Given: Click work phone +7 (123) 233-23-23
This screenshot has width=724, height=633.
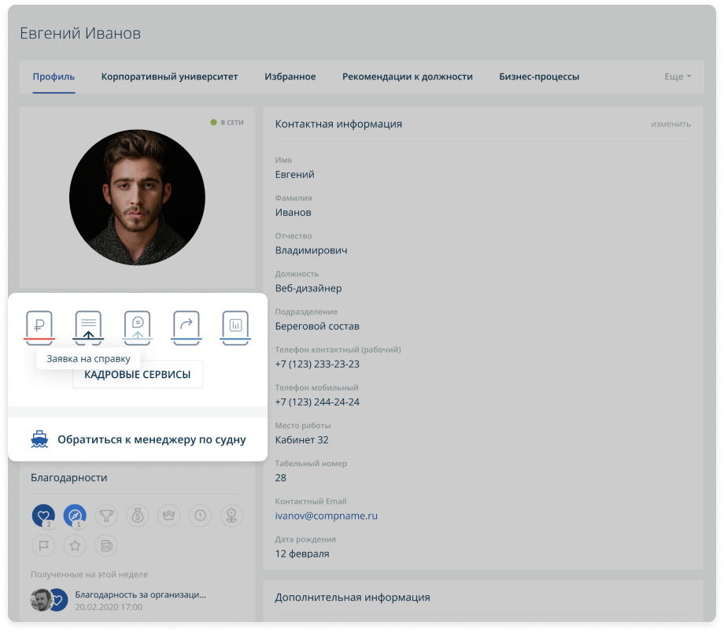Looking at the screenshot, I should tap(317, 364).
